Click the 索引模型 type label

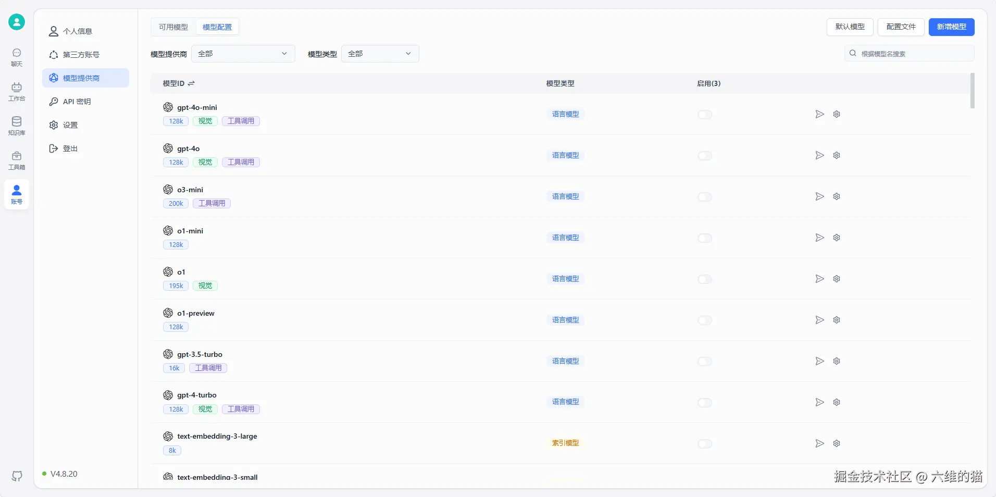click(566, 443)
